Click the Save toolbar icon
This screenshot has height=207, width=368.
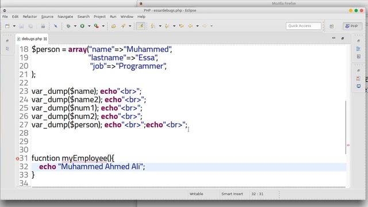click(x=21, y=26)
